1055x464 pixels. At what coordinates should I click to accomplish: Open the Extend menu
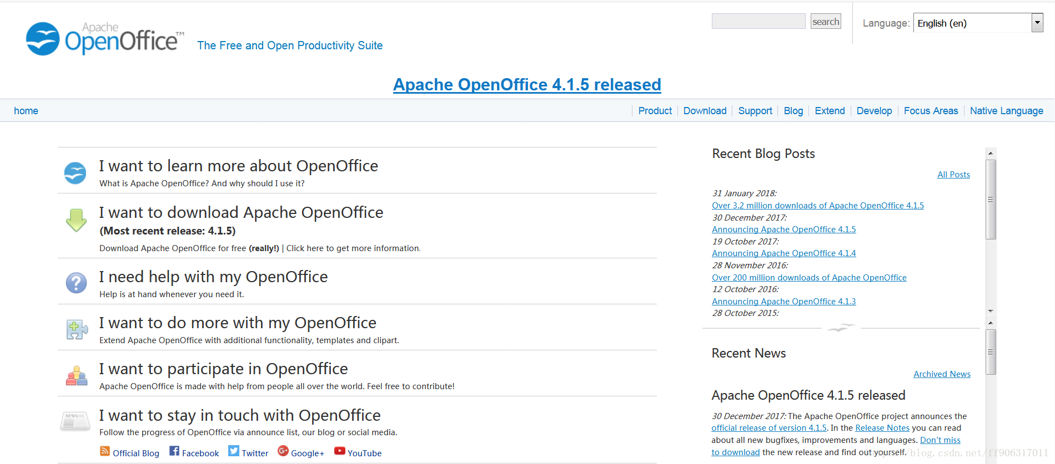tap(830, 111)
